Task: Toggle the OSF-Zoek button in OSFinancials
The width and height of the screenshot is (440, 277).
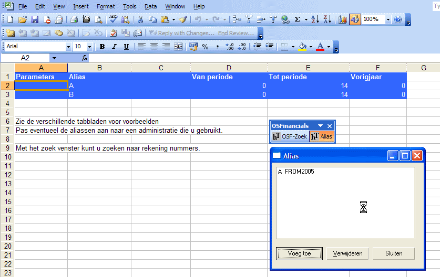Action: click(290, 136)
